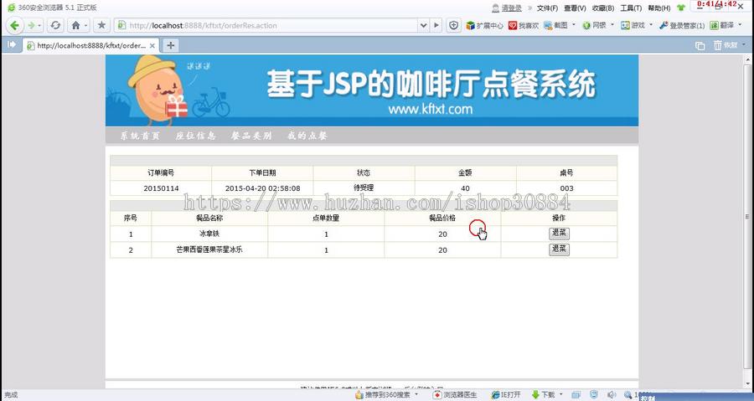Expand the dropdown arrow next to home icon
This screenshot has height=401, width=754.
(85, 25)
